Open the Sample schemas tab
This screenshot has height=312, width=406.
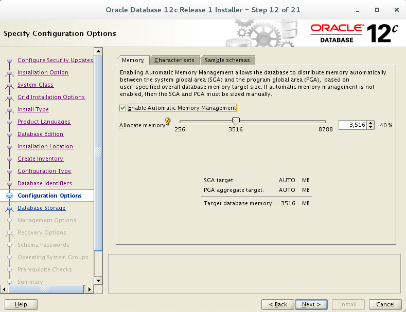[227, 60]
